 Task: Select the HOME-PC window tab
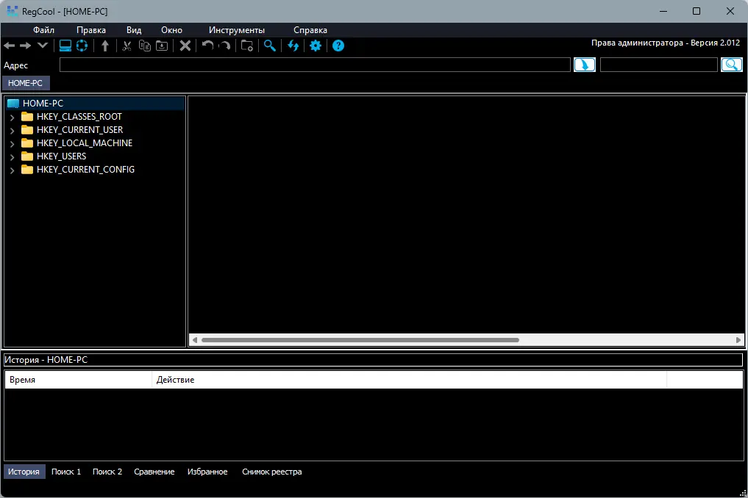pos(26,83)
